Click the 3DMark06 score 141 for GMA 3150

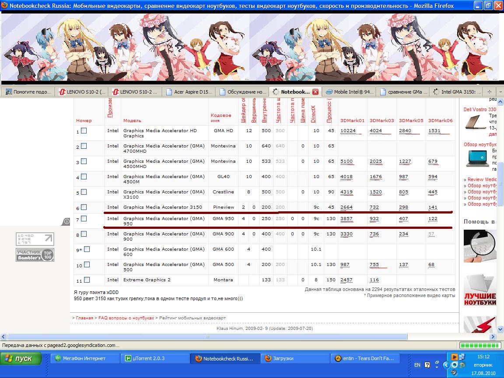pyautogui.click(x=433, y=207)
